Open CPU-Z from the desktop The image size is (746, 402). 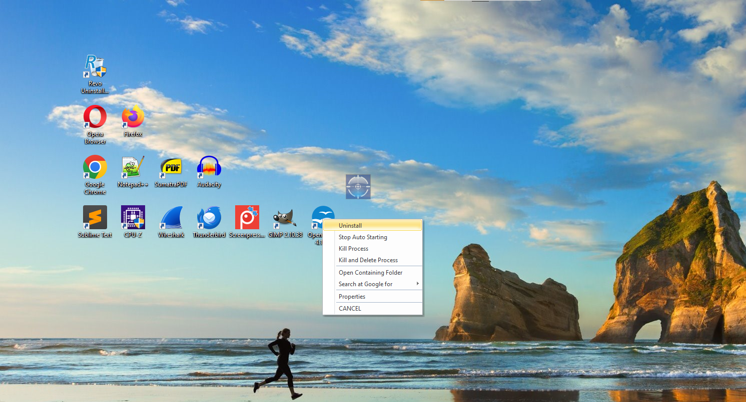(132, 217)
